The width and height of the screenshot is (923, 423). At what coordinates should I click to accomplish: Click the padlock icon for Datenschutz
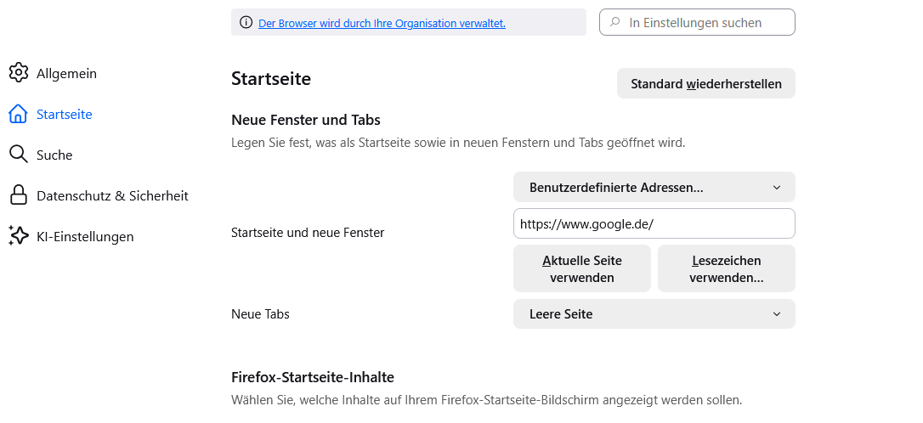click(x=18, y=195)
